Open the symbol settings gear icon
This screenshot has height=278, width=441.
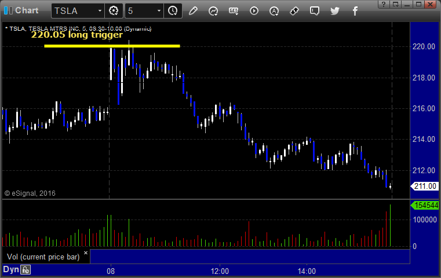point(114,10)
